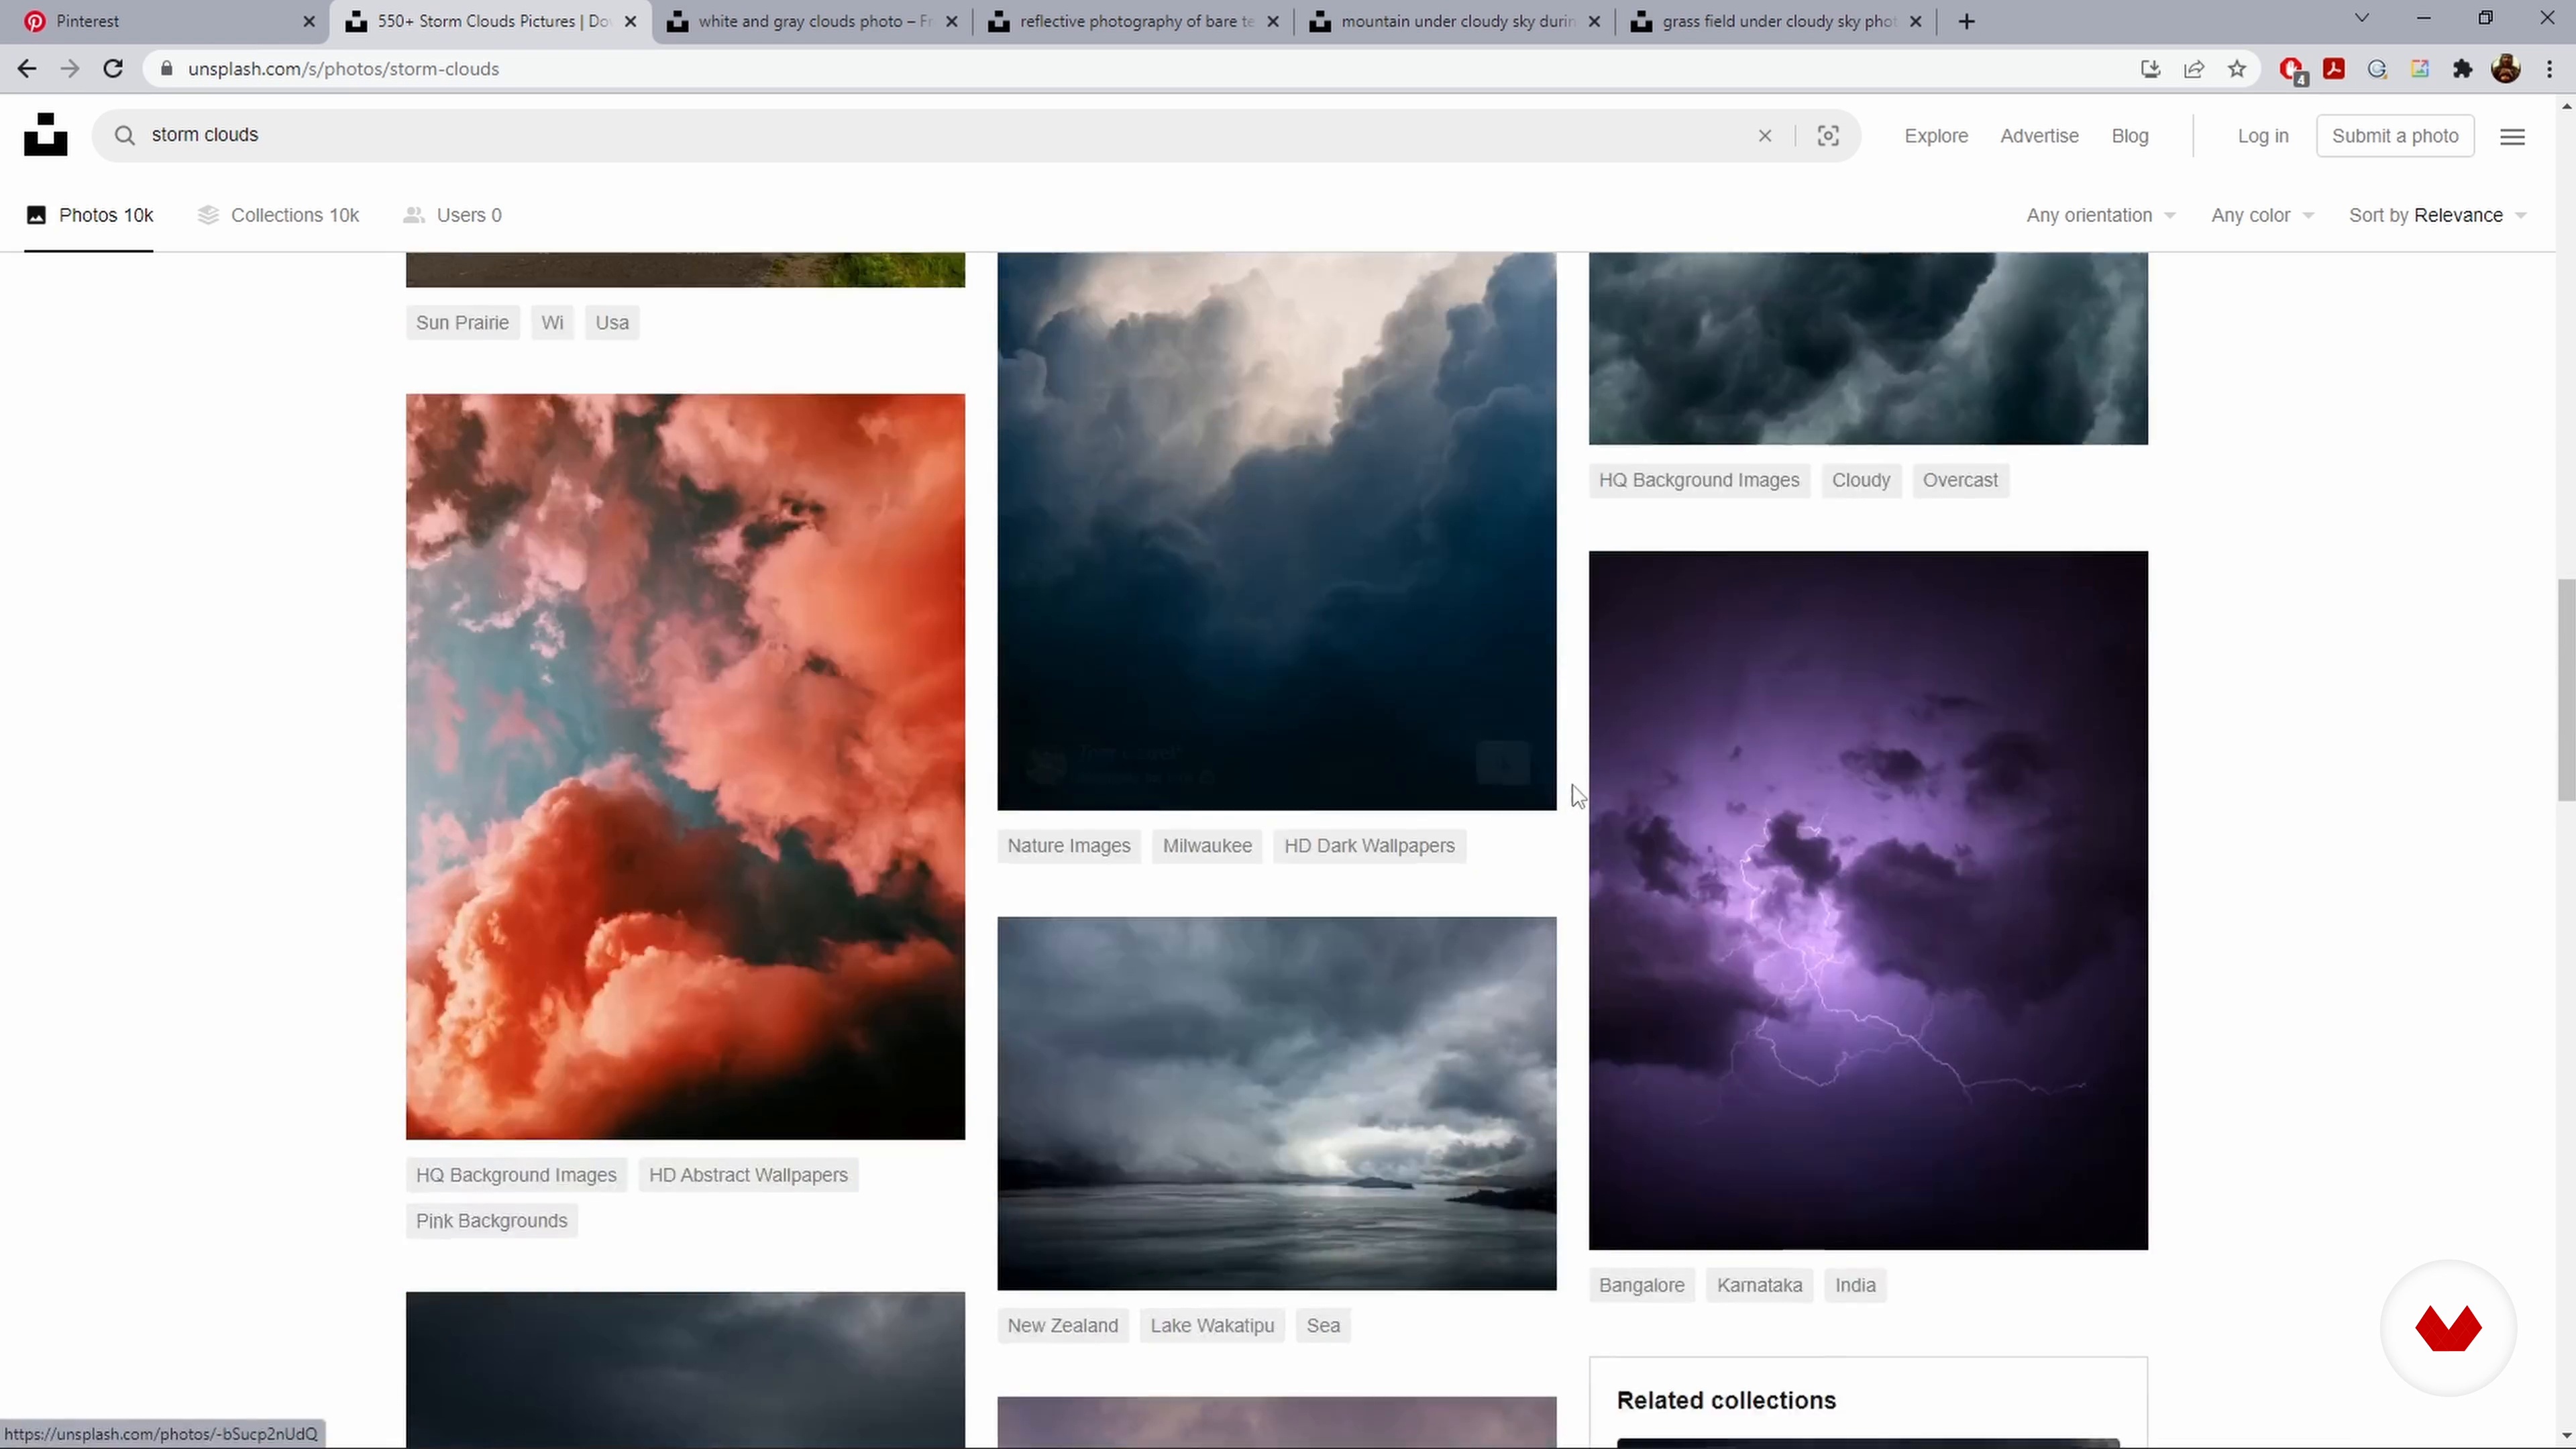
Task: Bookmark this page with star icon
Action: click(x=2237, y=69)
